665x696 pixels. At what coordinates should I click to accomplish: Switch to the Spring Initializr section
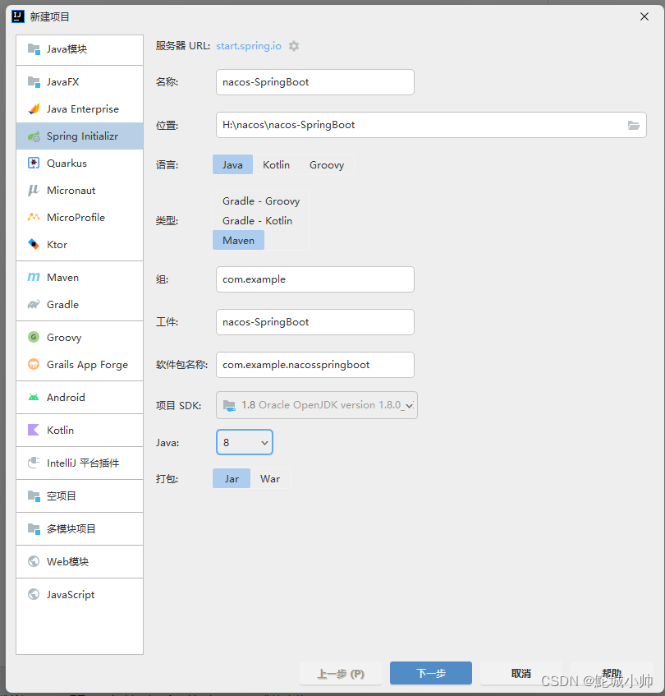point(78,136)
